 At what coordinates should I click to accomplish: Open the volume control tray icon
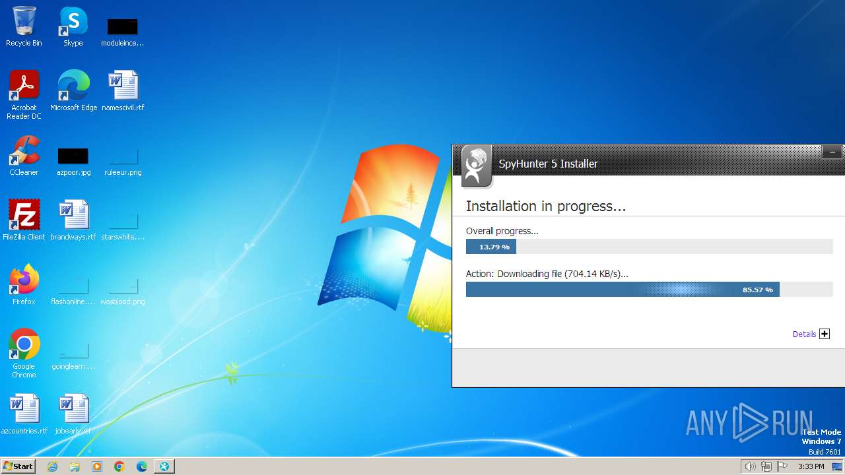point(750,466)
